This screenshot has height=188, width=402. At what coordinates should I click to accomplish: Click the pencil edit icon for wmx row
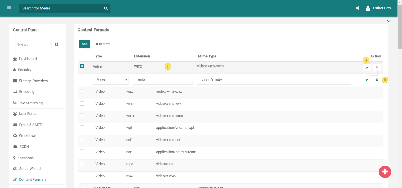coord(367,68)
